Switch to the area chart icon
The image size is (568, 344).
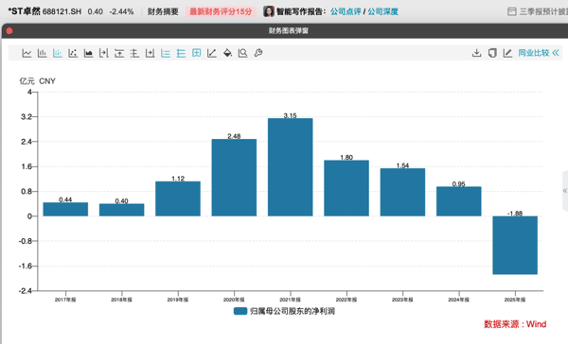coord(88,53)
